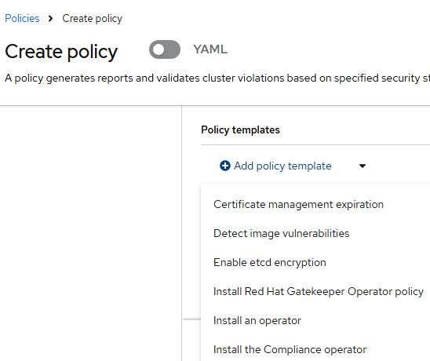Select Install the Compliance operator entry

point(290,349)
